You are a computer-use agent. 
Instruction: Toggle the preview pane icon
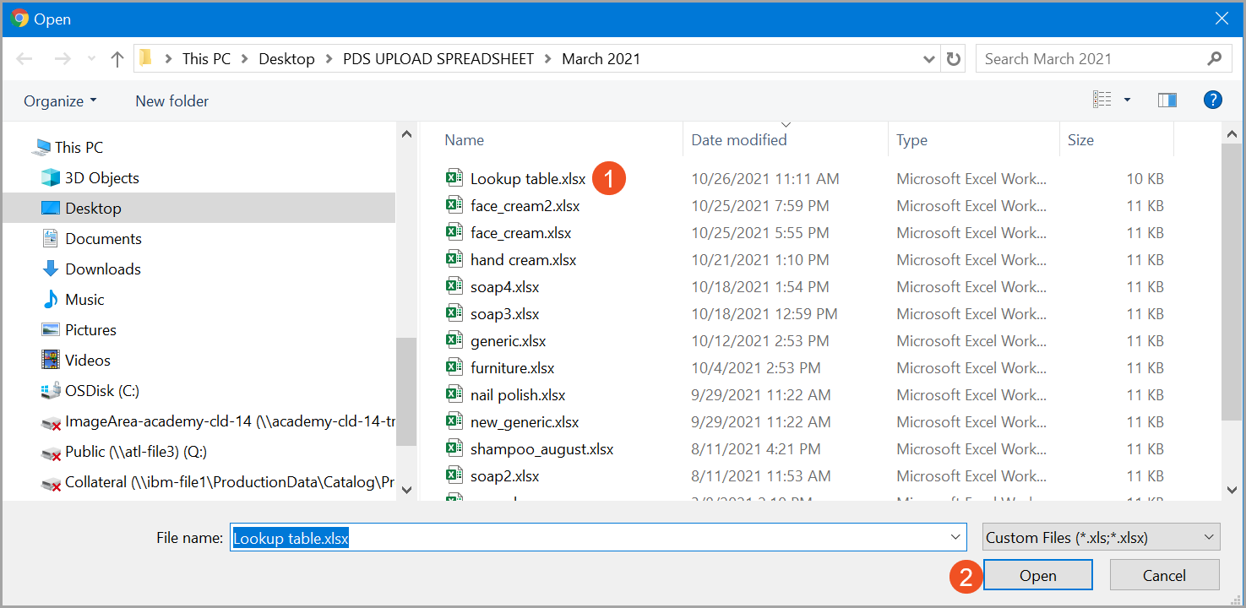tap(1167, 100)
